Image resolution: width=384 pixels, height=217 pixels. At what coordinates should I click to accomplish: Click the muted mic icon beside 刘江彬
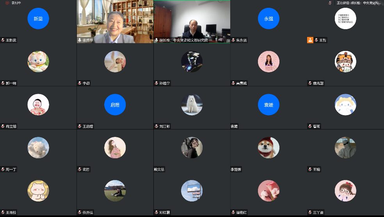coord(156,126)
